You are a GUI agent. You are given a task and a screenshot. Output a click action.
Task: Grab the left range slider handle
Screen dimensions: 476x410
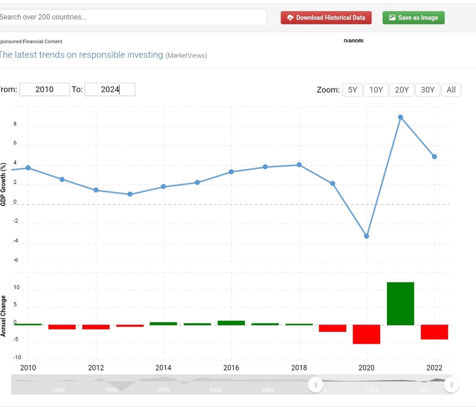tap(316, 385)
